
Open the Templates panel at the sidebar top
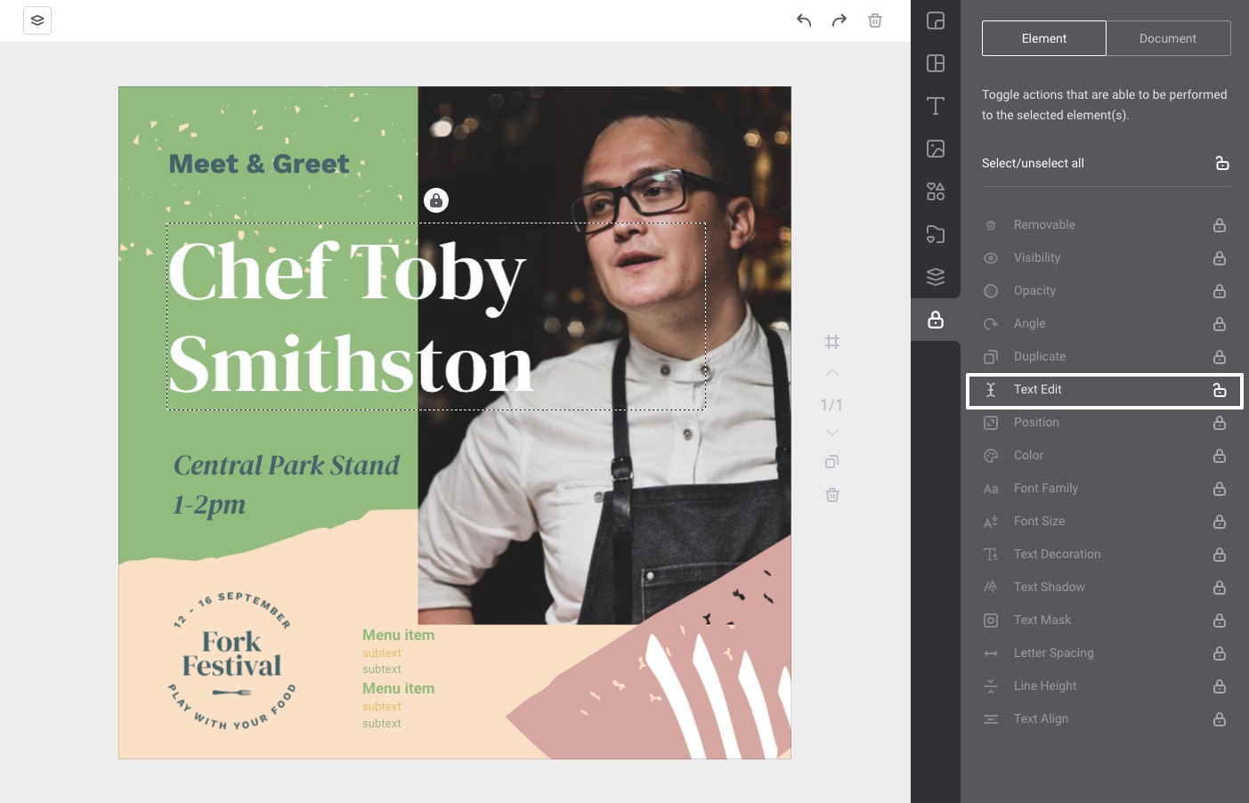pyautogui.click(x=936, y=20)
